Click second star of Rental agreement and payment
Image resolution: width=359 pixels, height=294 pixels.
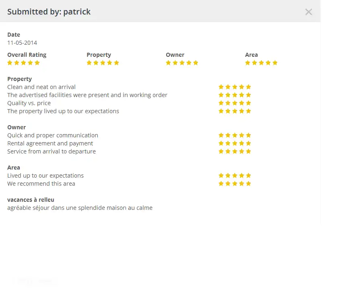click(x=228, y=143)
